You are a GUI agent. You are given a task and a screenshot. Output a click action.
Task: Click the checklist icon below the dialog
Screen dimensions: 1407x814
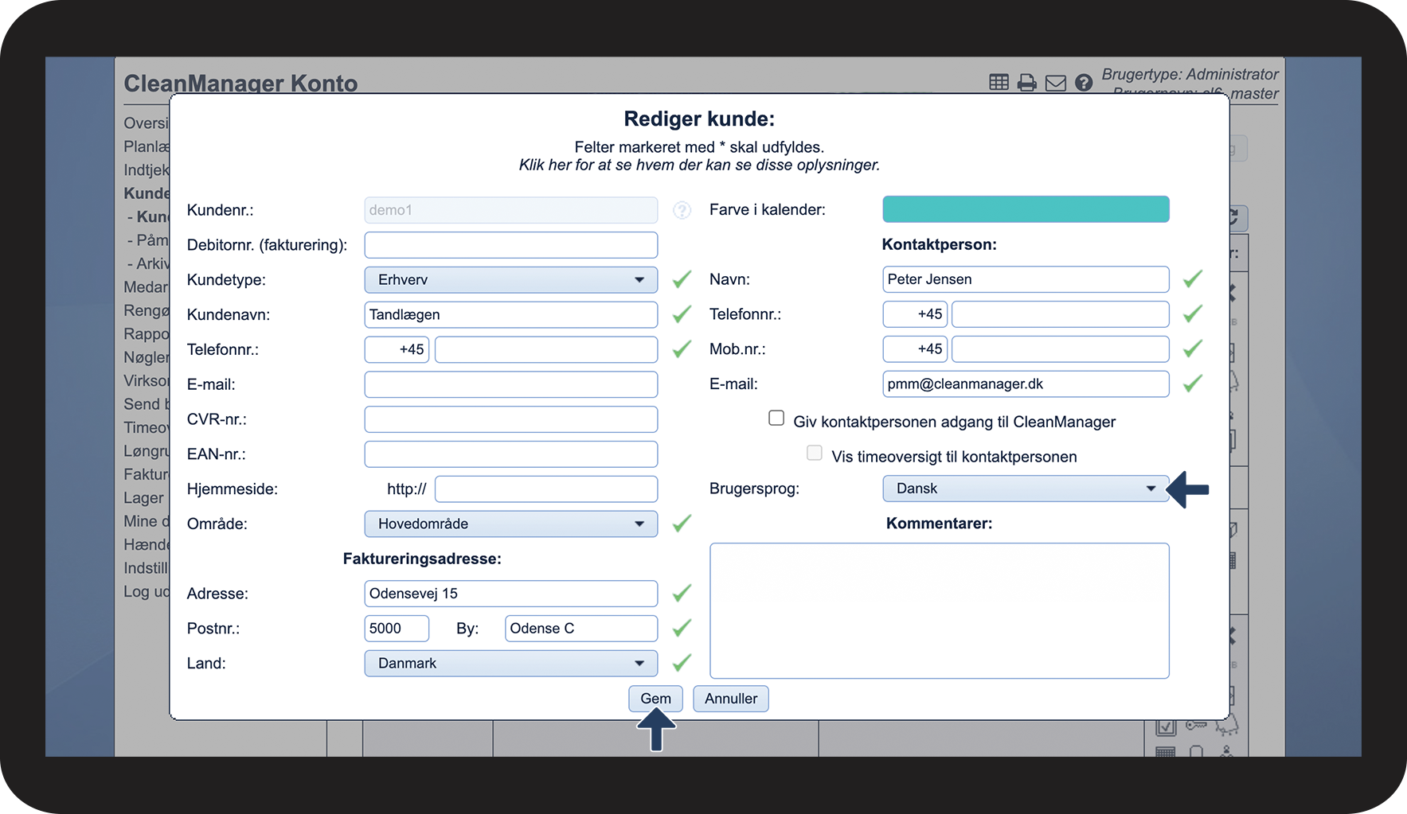(1166, 726)
